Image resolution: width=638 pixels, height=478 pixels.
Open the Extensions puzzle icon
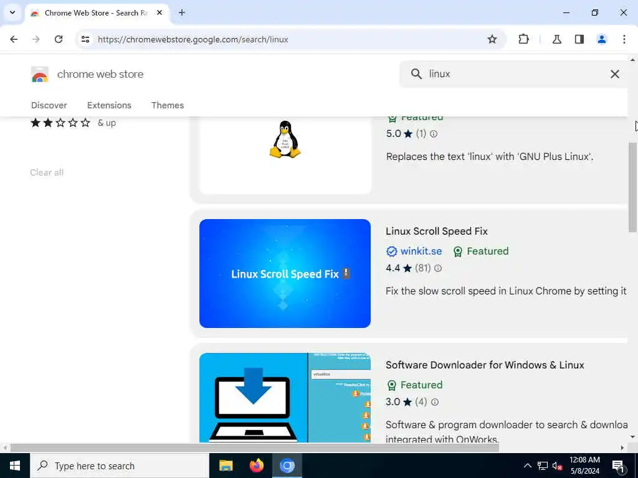pos(523,39)
